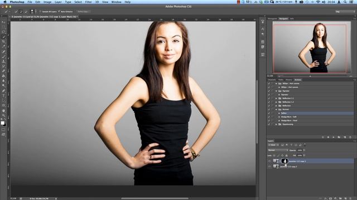
Task: Enable the Sample All Layers checkbox
Action: coord(40,11)
